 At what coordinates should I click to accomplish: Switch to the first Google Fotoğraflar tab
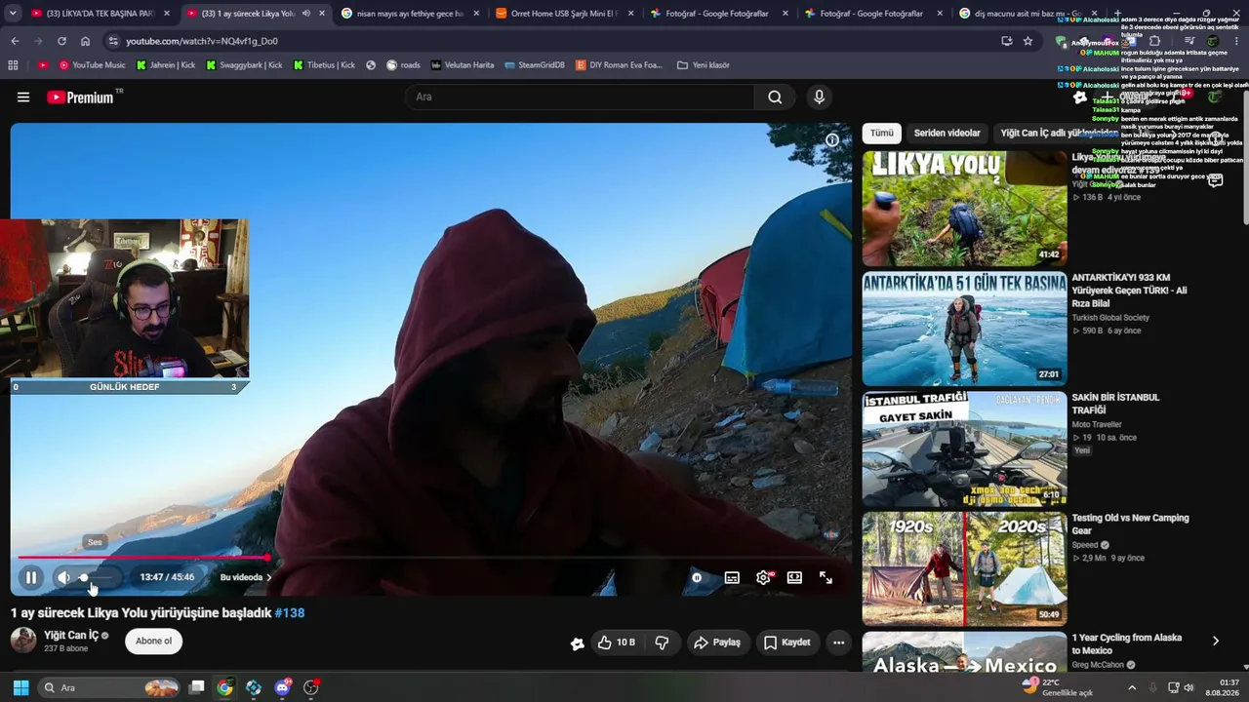click(x=720, y=14)
